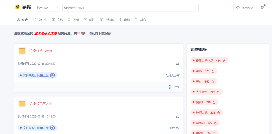Select the 压缩包 tab
Viewport: 272px width, 134px height.
click(x=107, y=20)
